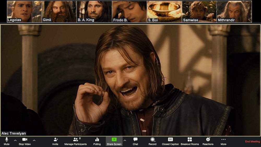The image size is (261, 147).
Task: Select Gimli video thumbnail
Action: click(x=59, y=11)
